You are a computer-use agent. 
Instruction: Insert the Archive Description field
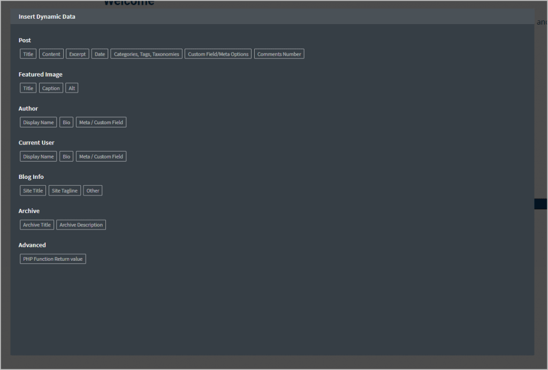tap(81, 224)
